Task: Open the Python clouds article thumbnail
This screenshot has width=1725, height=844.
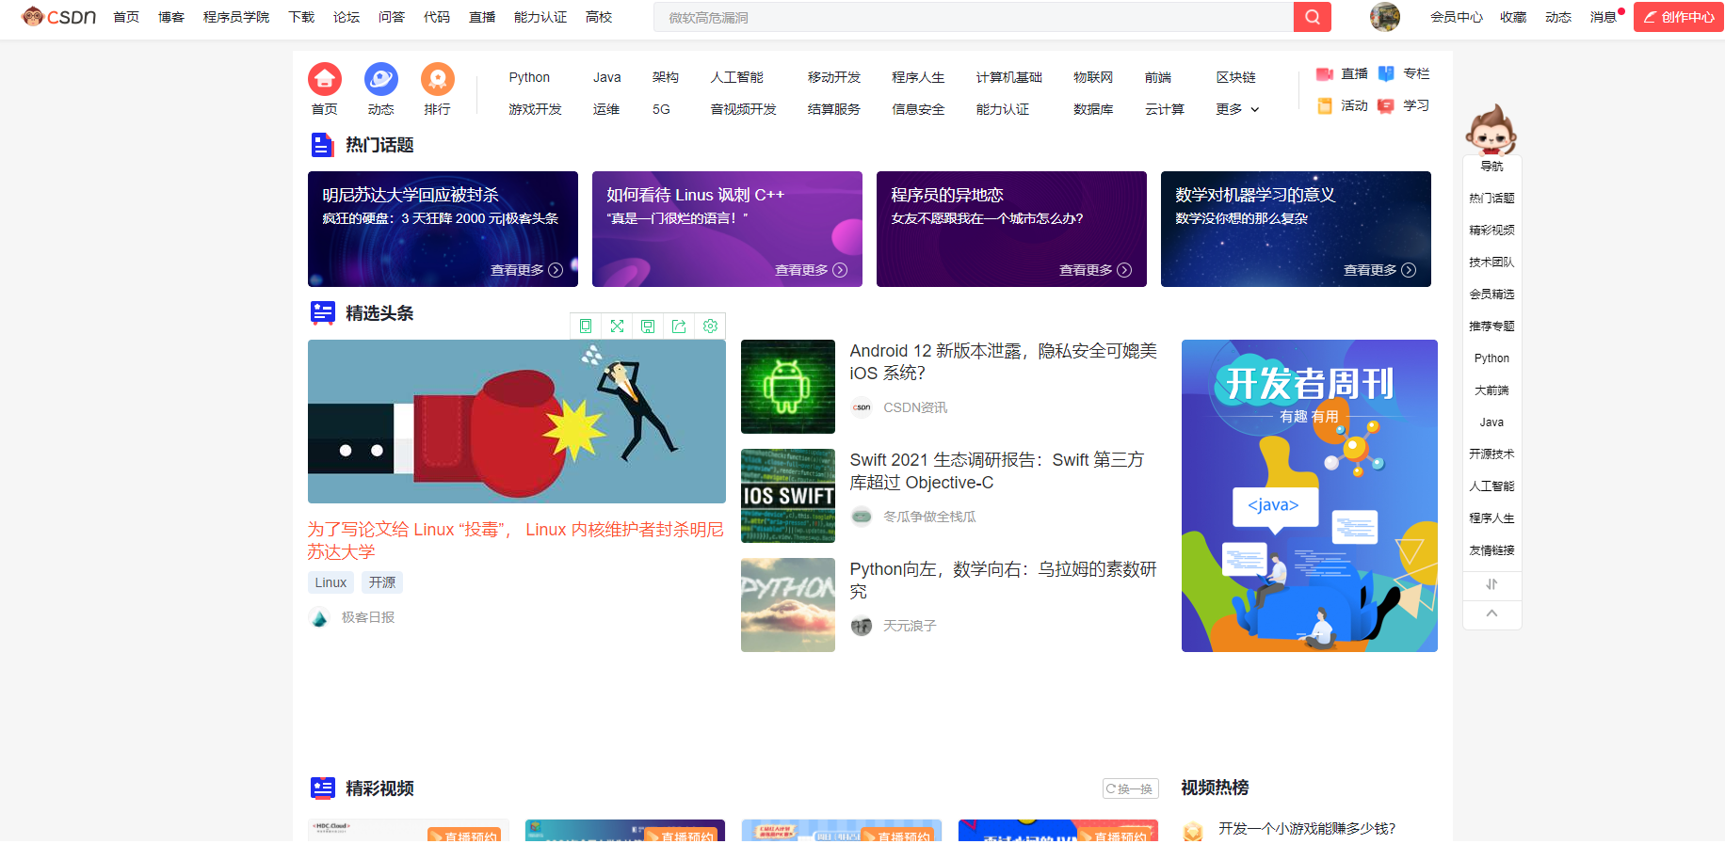Action: pyautogui.click(x=788, y=605)
